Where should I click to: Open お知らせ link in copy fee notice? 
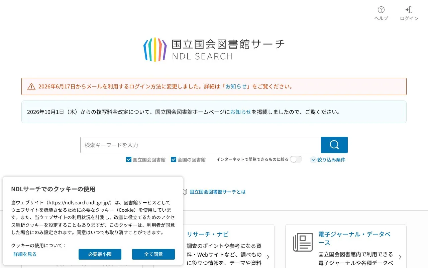(241, 112)
